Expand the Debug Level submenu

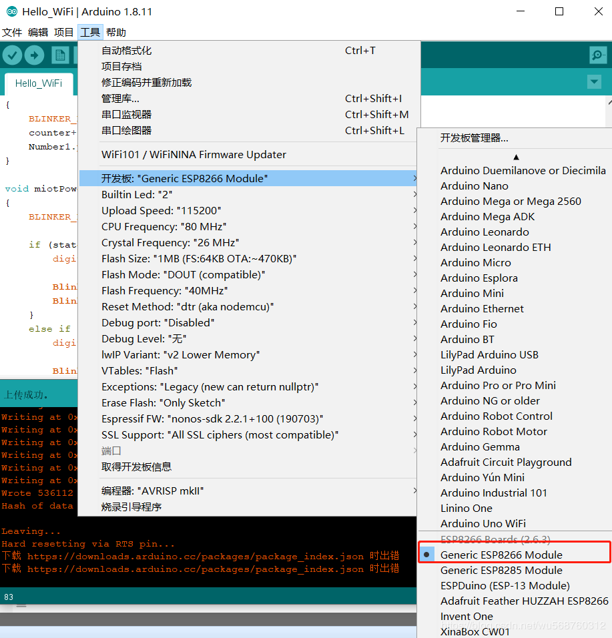click(248, 338)
